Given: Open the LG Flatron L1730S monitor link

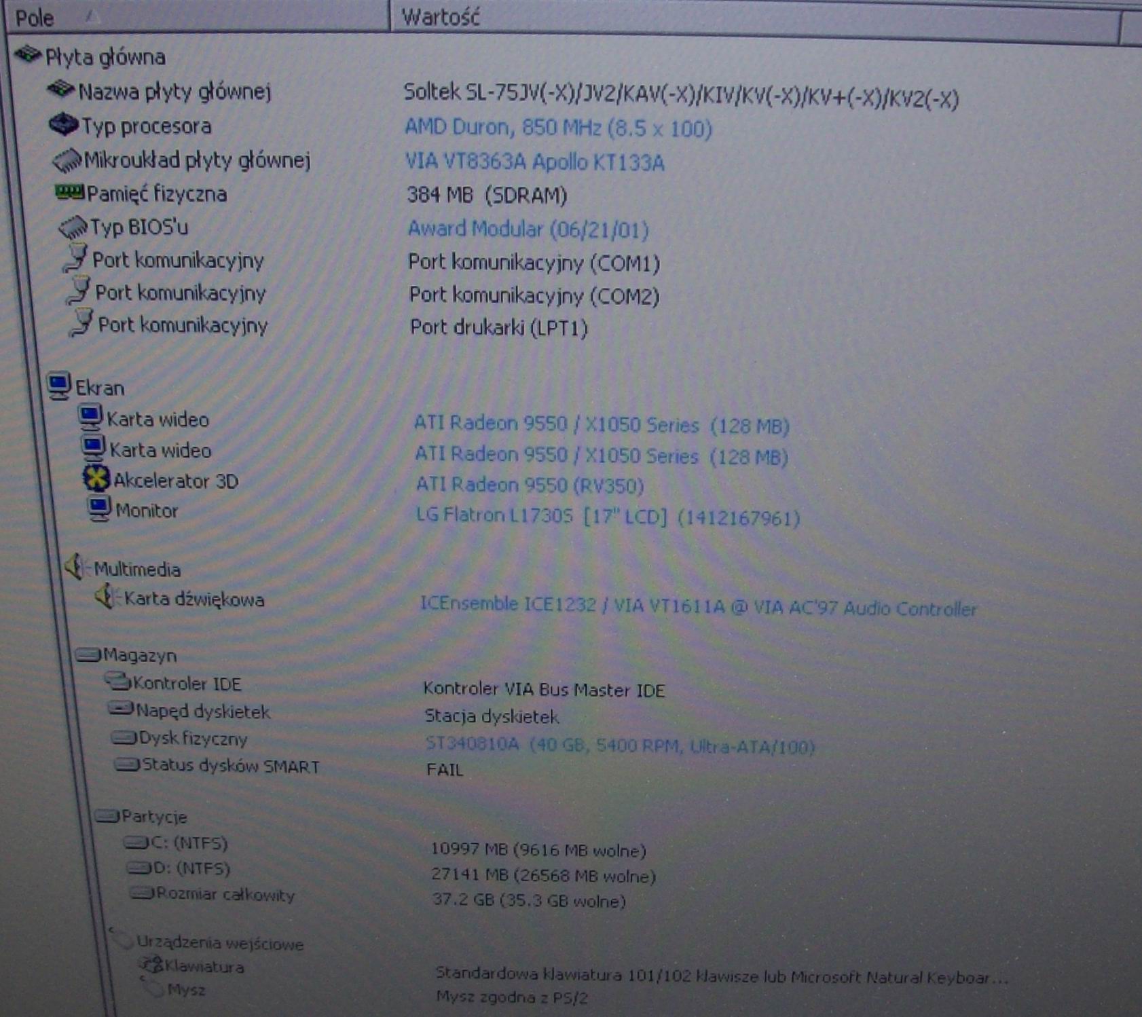Looking at the screenshot, I should tap(608, 517).
